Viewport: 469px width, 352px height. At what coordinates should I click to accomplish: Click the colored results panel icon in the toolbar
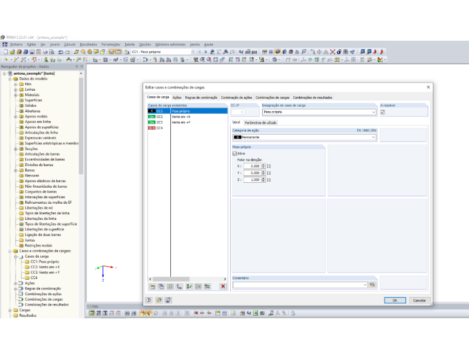tap(380, 59)
